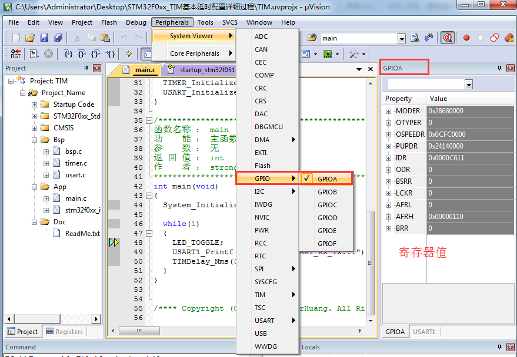
Task: Open timer.c in the project tree
Action: click(76, 163)
